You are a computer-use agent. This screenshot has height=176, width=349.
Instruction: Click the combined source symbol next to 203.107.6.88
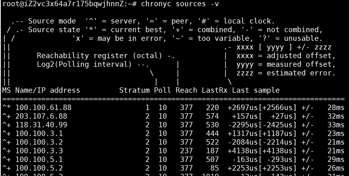coord(6,116)
